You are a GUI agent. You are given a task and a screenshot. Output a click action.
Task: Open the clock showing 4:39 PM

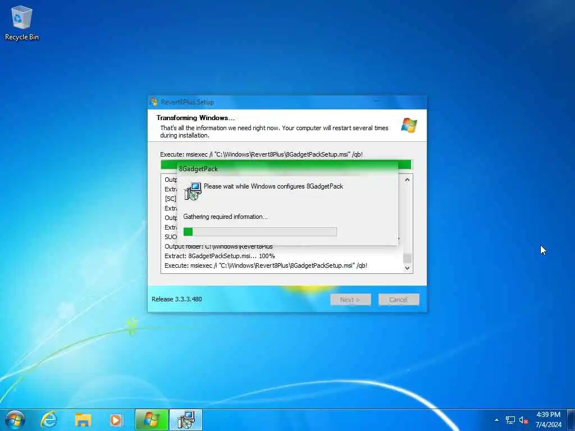pos(549,415)
